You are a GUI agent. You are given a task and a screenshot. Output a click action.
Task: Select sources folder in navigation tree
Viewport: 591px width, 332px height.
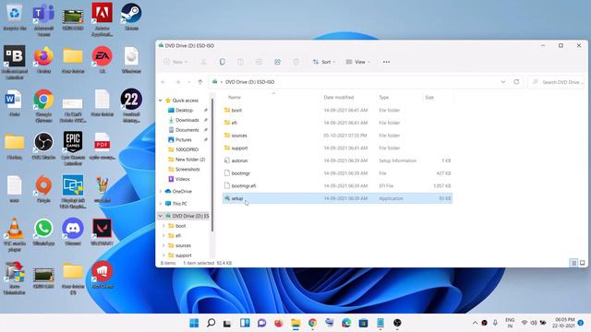click(x=183, y=245)
